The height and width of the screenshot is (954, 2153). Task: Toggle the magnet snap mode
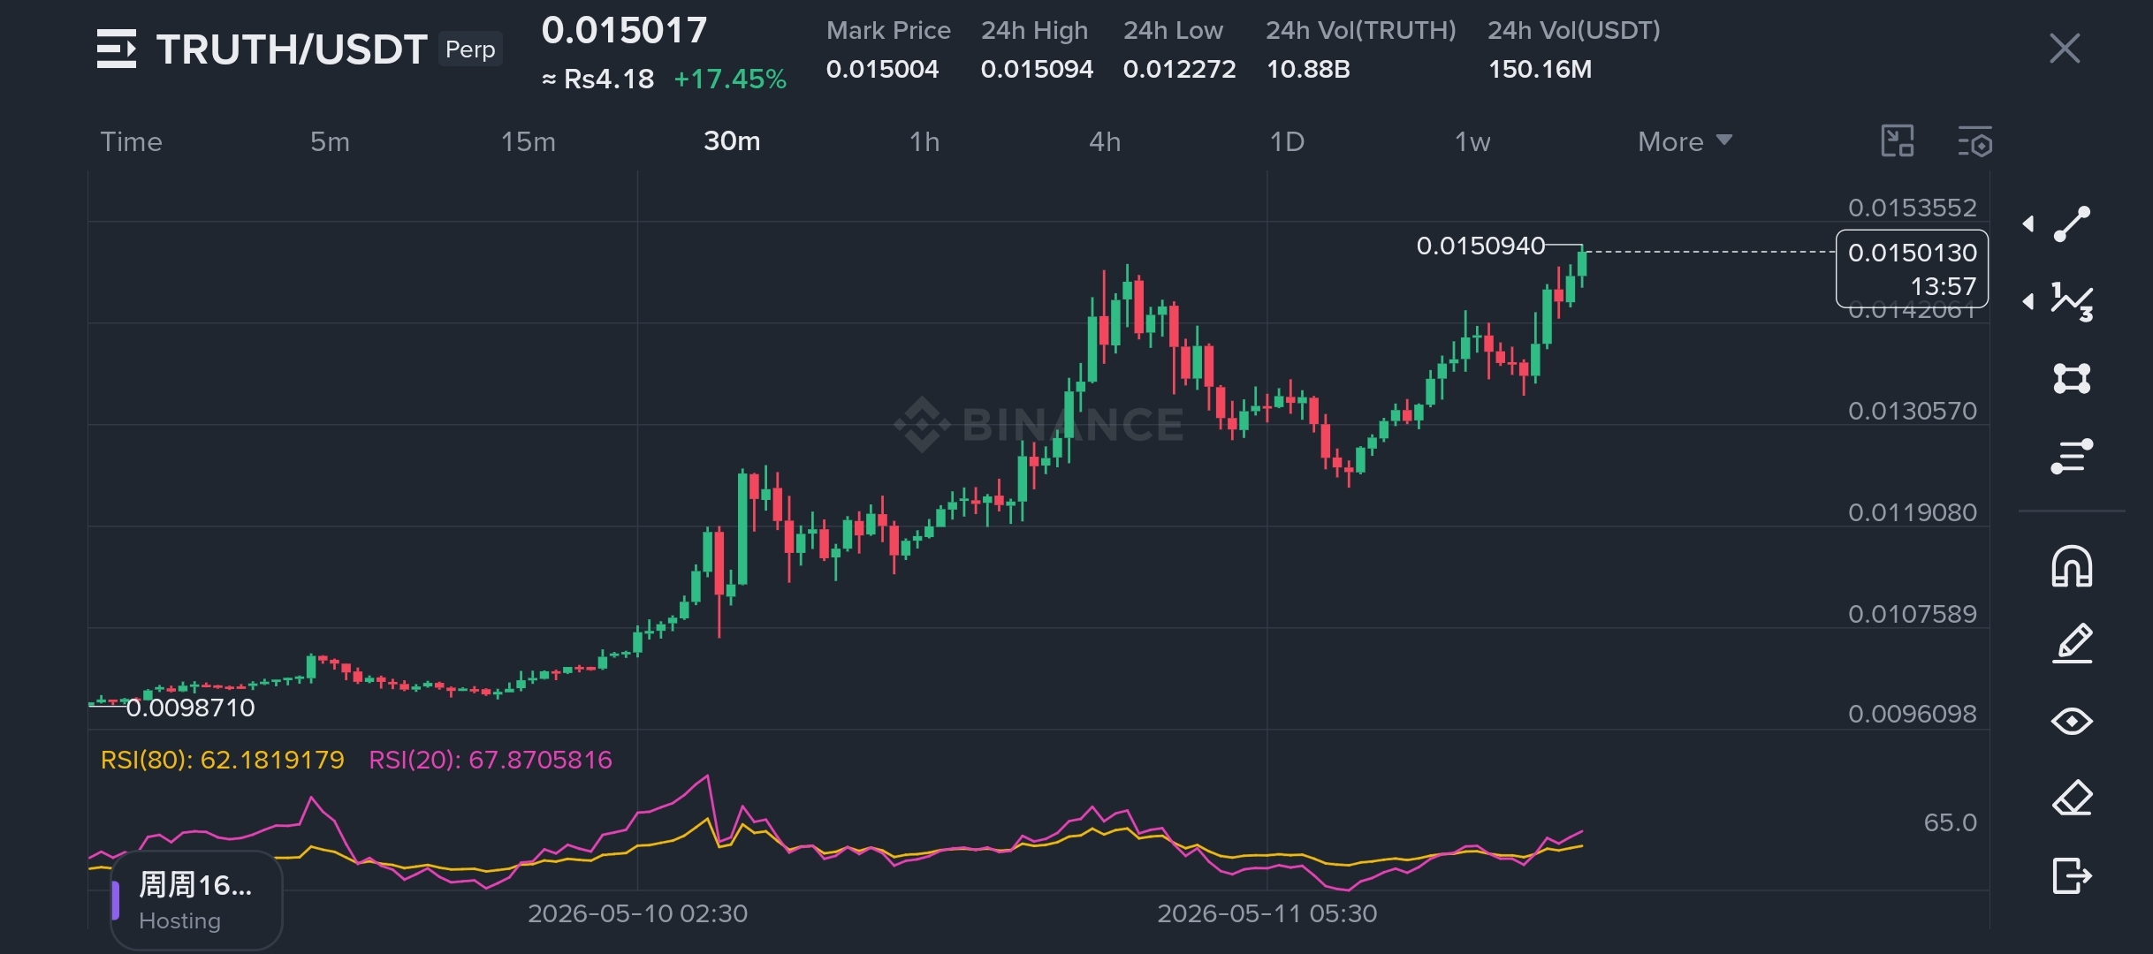2072,566
